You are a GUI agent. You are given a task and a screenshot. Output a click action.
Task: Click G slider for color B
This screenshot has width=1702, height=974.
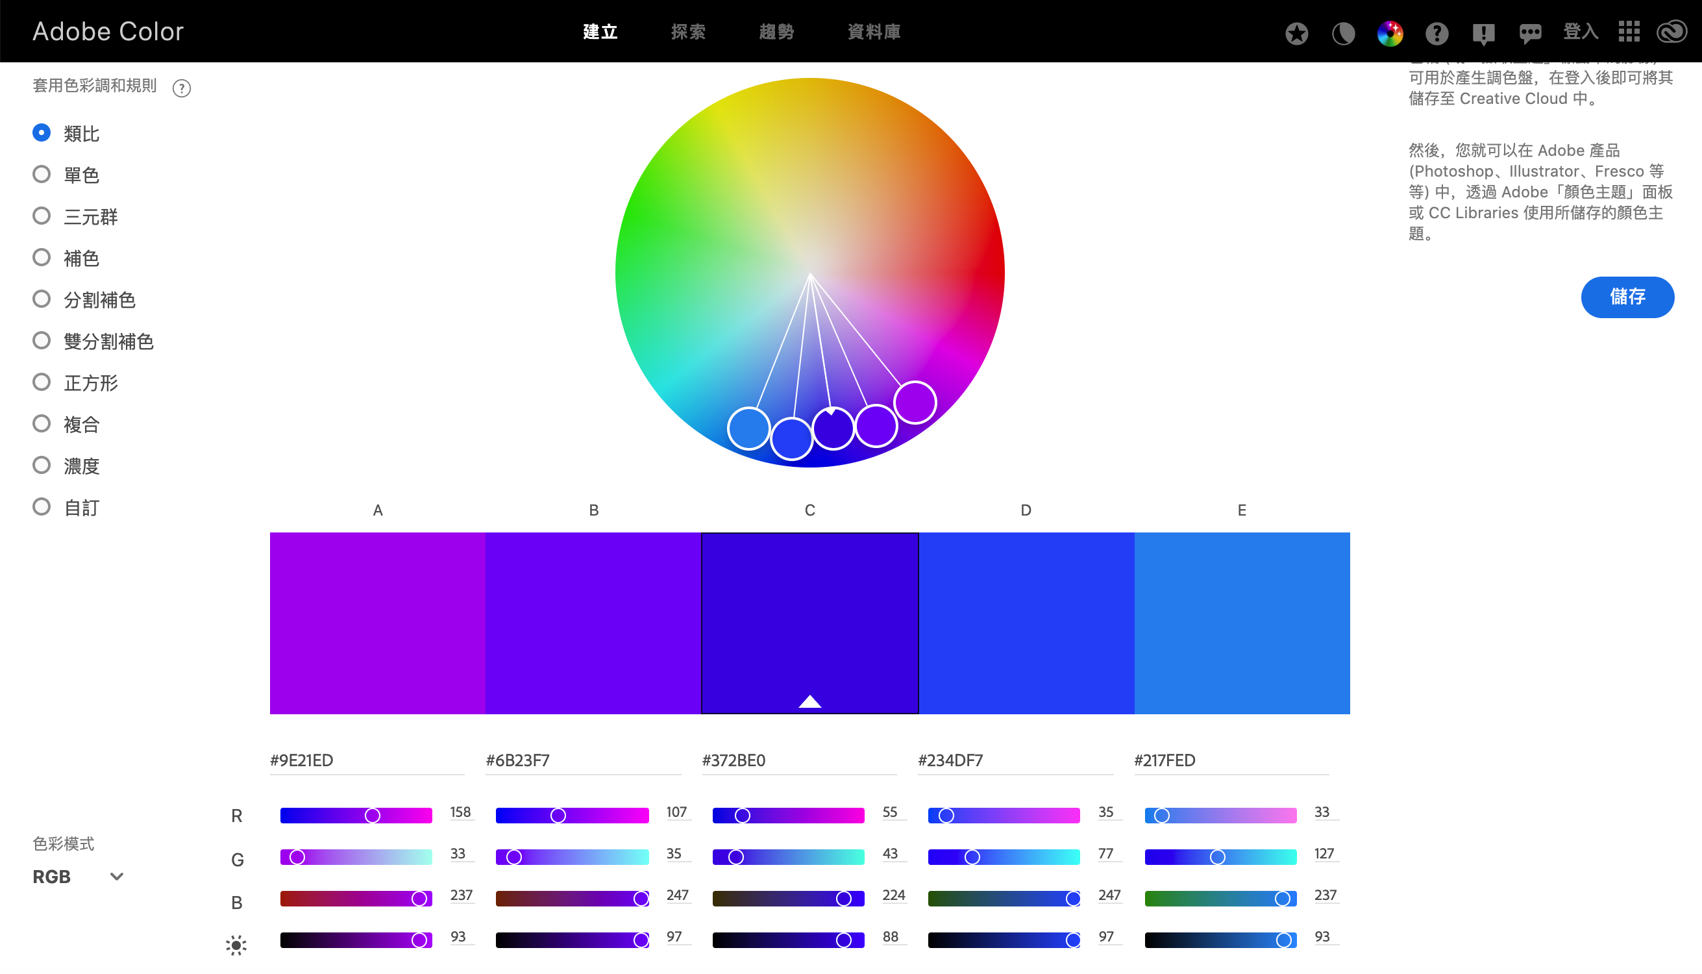click(x=572, y=857)
